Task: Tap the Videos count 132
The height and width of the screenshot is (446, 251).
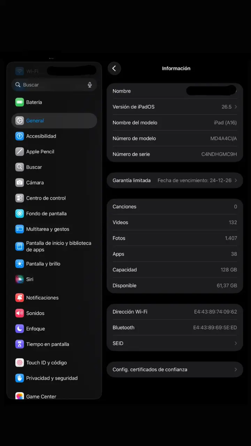Action: pyautogui.click(x=233, y=222)
